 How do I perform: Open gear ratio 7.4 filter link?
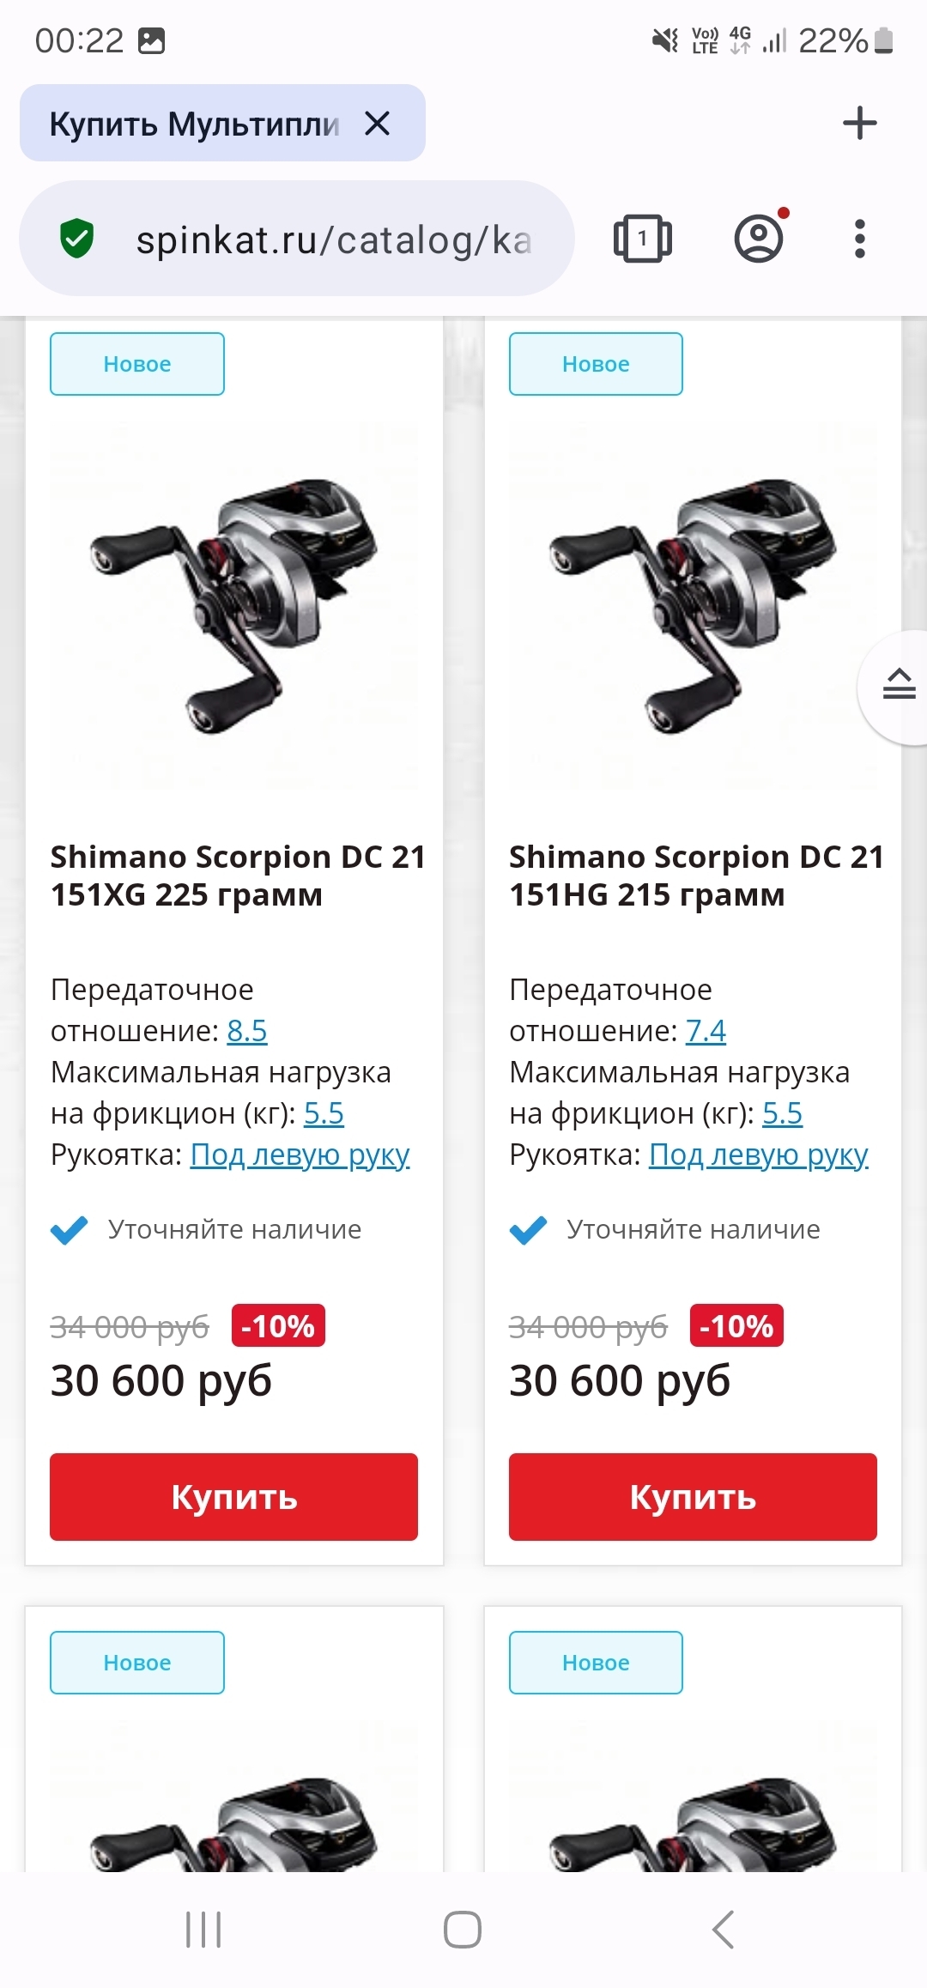(706, 1030)
